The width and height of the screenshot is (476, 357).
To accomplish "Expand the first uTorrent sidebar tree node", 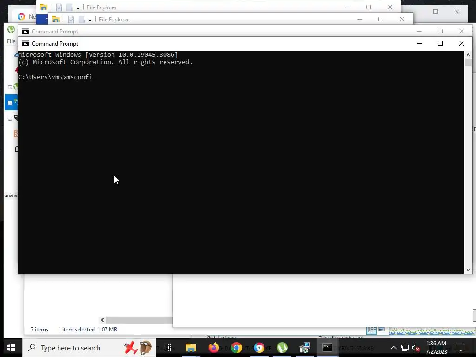I will (x=10, y=87).
